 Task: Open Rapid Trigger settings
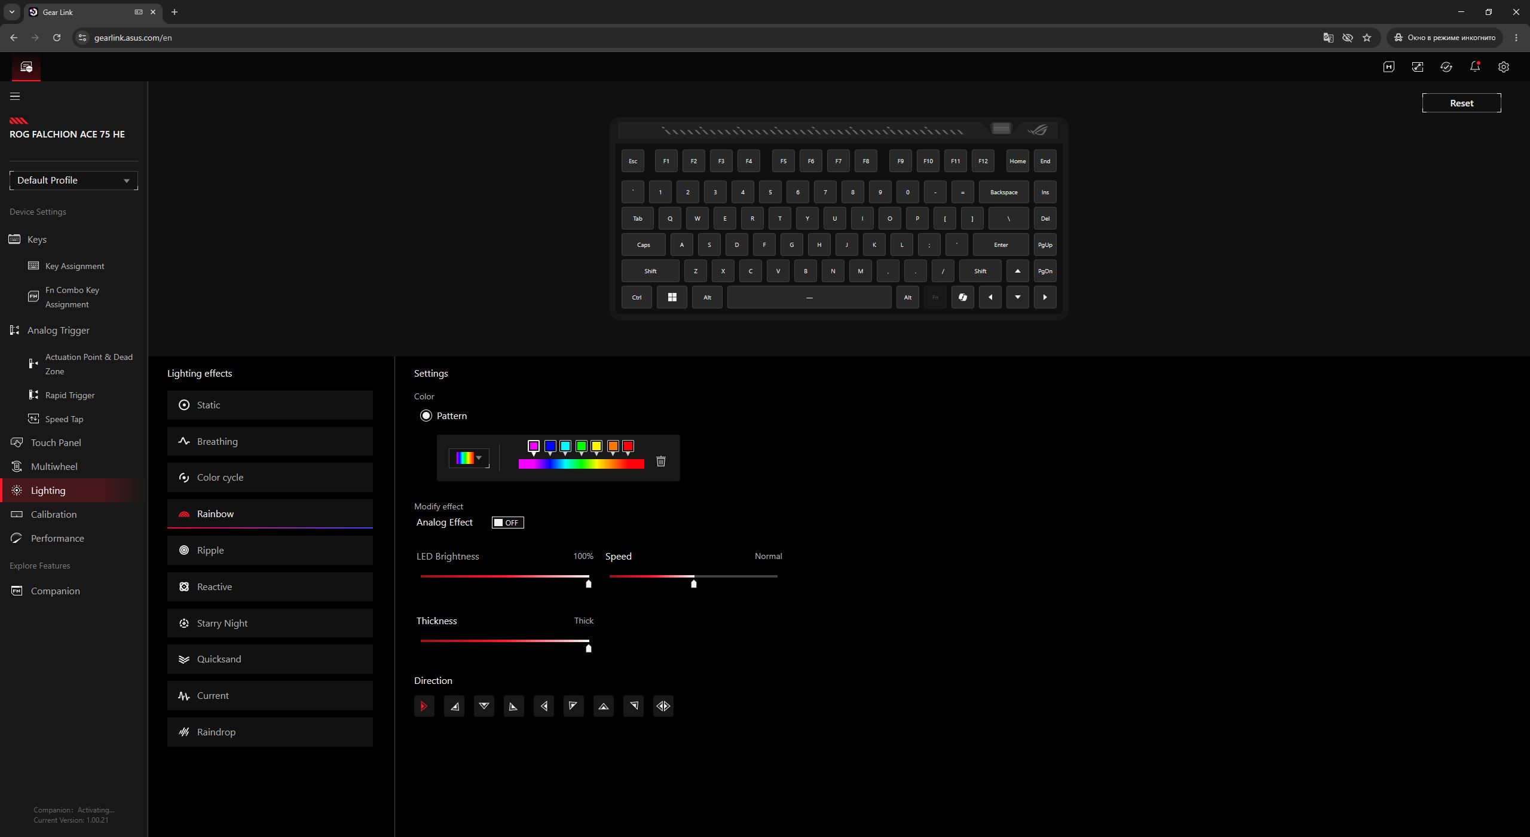click(70, 395)
